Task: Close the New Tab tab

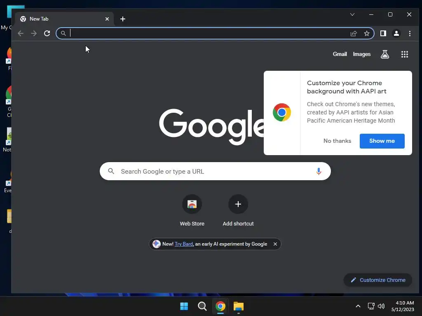Action: point(107,19)
